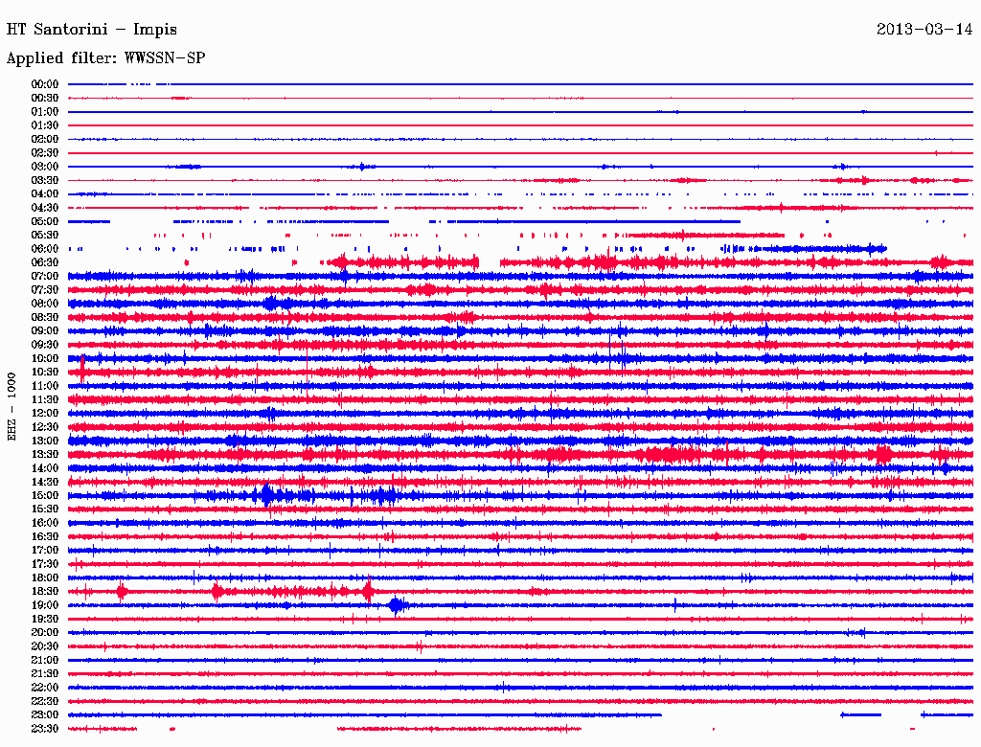Select the 04:30 time label
The width and height of the screenshot is (981, 747).
pyautogui.click(x=45, y=208)
